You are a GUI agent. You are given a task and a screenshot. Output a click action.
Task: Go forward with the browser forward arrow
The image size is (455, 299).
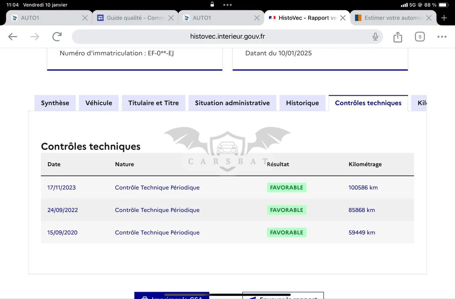(35, 36)
